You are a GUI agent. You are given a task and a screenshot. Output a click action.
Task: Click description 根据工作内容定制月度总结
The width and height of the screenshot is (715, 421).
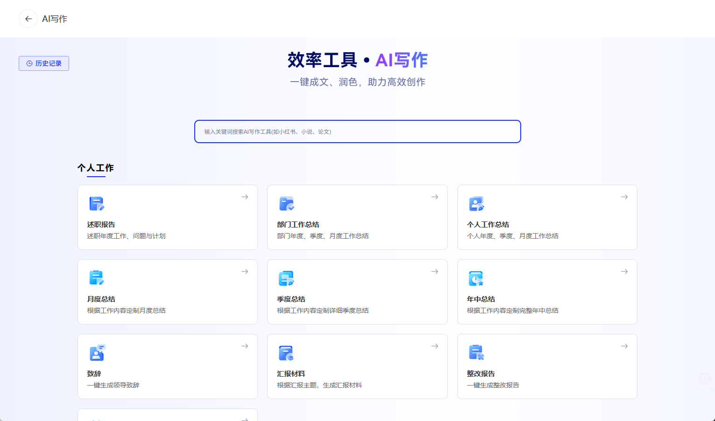point(126,311)
